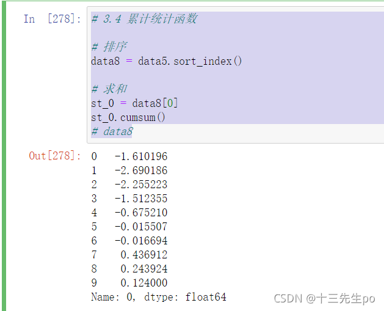Viewport: 384px width, 311px height.
Task: Click output value -0.015507
Action: coord(141,227)
